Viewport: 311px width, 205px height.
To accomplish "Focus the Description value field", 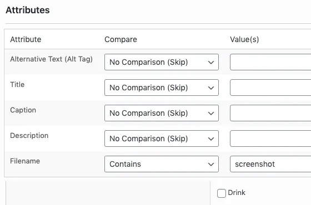I will (270, 139).
